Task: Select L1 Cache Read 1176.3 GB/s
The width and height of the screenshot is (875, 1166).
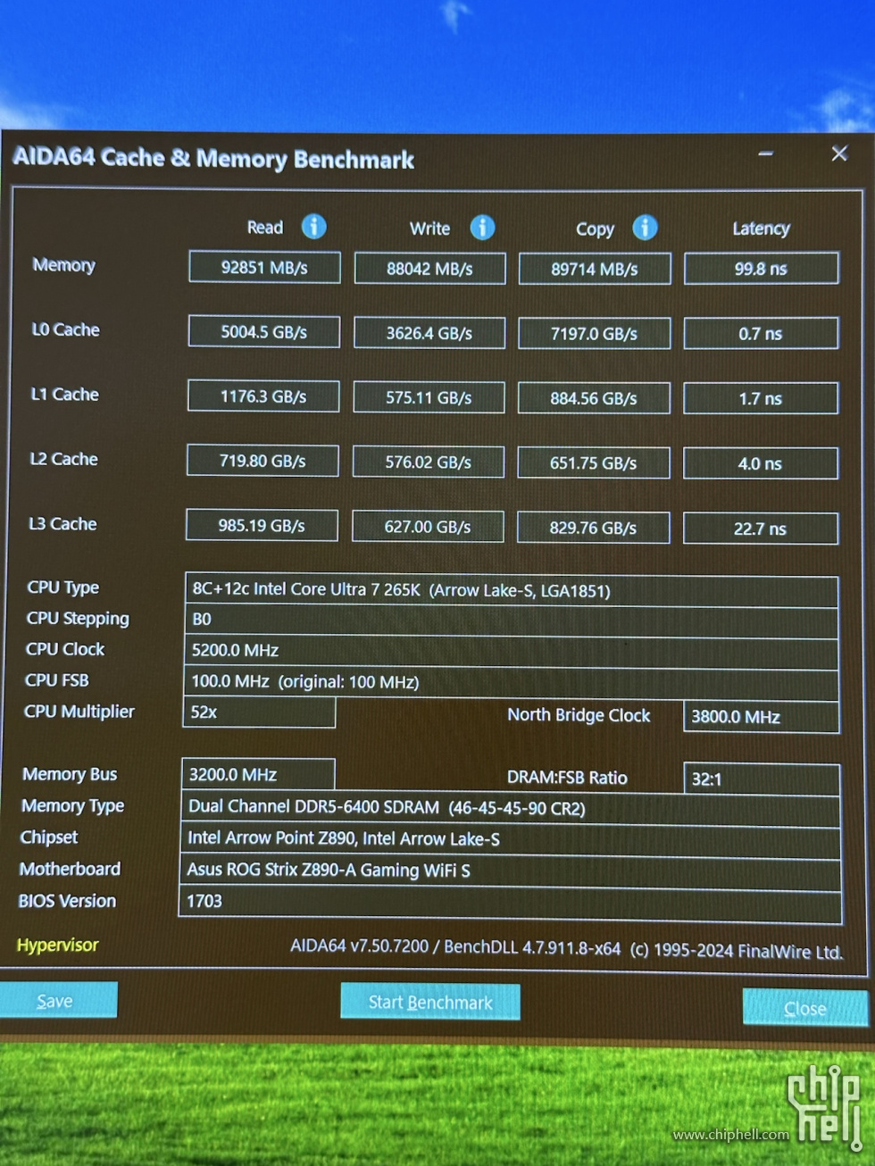Action: point(263,396)
